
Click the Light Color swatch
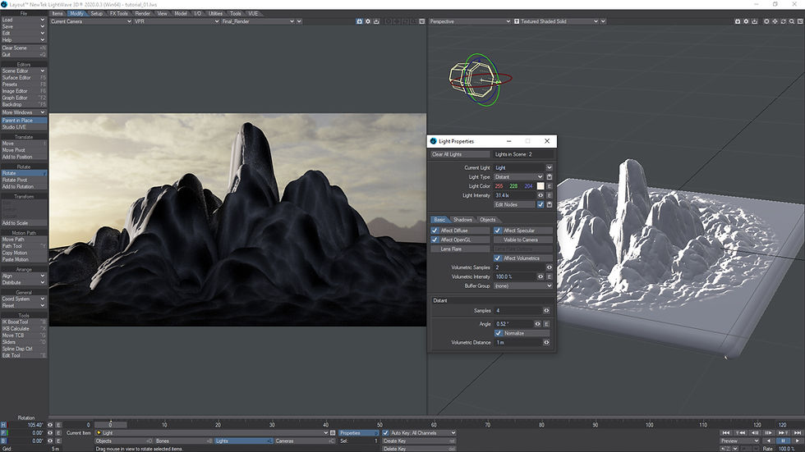(x=540, y=186)
